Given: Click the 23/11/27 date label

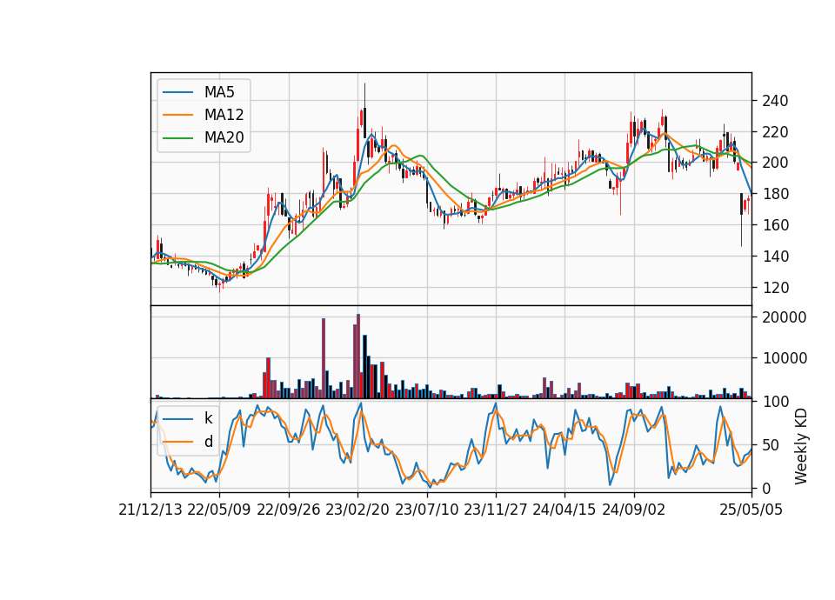Looking at the screenshot, I should (495, 510).
